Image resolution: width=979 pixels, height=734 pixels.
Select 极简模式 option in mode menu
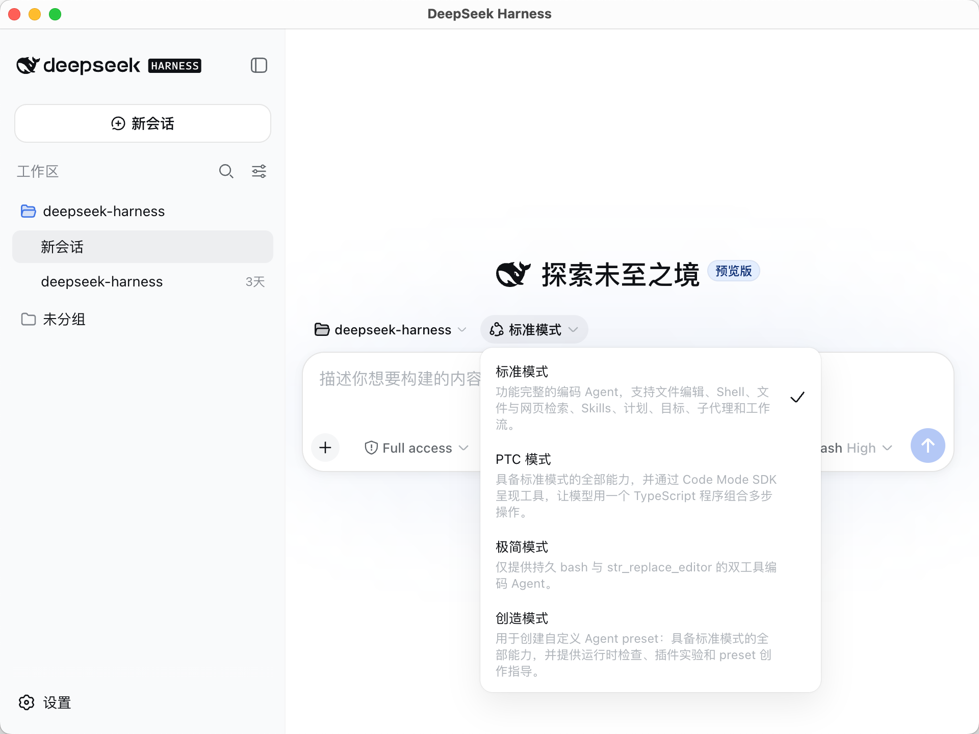pyautogui.click(x=651, y=565)
